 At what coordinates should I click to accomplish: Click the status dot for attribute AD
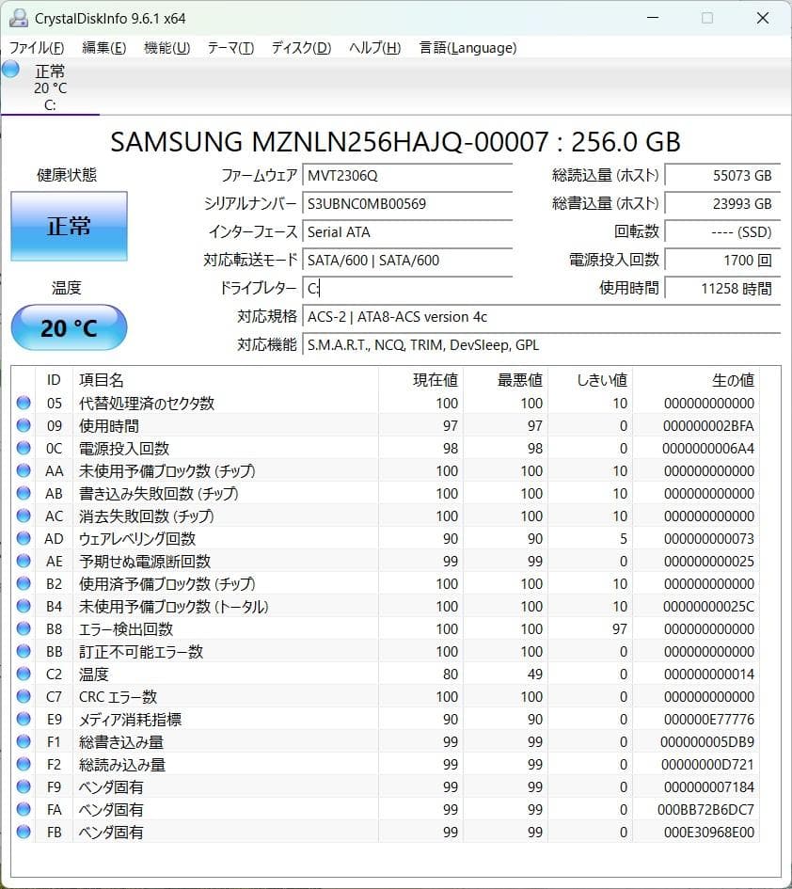coord(24,538)
